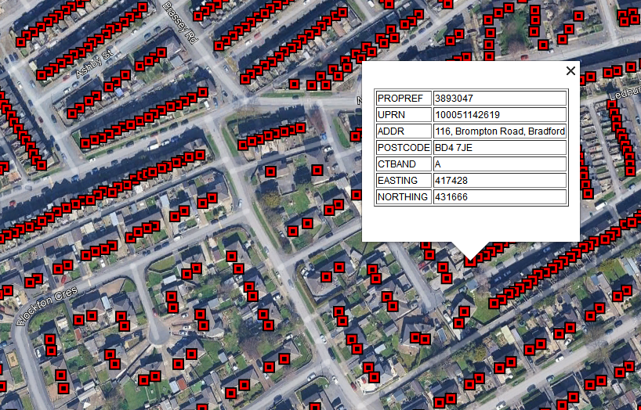Select the ADDR label cell
This screenshot has width=641, height=410.
(x=404, y=131)
